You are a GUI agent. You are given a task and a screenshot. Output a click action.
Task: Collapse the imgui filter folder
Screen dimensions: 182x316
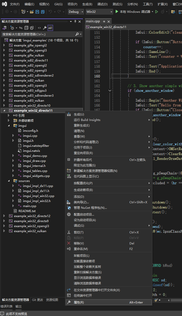pos(9,126)
